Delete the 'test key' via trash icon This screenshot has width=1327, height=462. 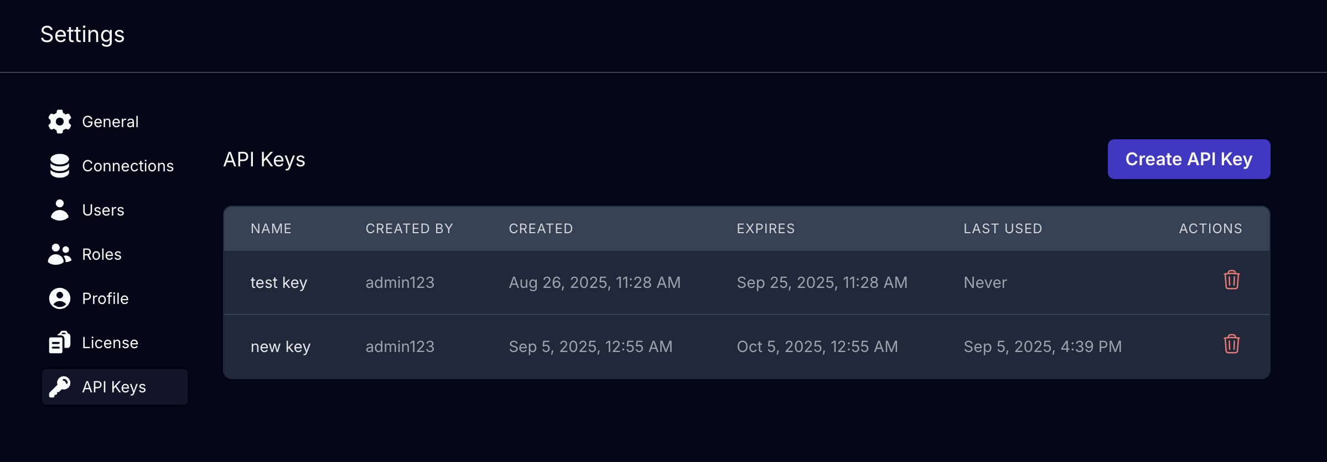point(1232,280)
